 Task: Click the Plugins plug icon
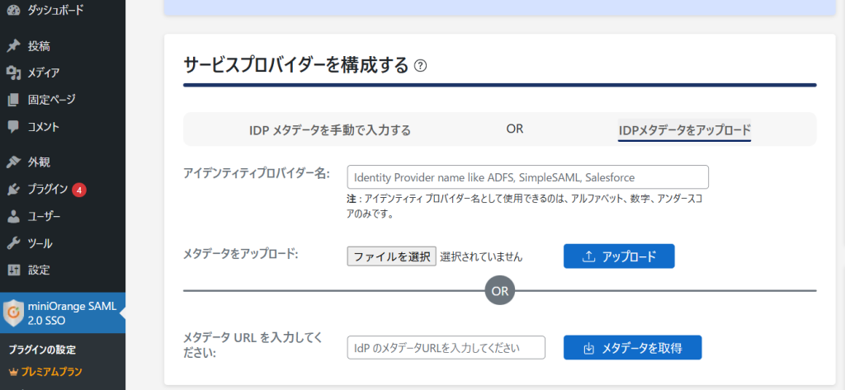tap(13, 189)
